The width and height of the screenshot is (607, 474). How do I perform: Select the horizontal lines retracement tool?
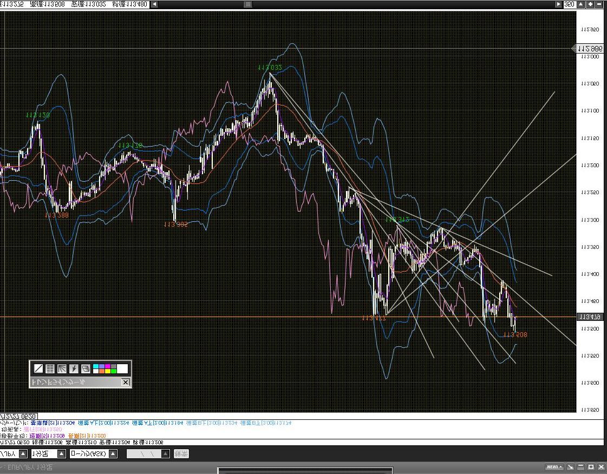(50, 369)
